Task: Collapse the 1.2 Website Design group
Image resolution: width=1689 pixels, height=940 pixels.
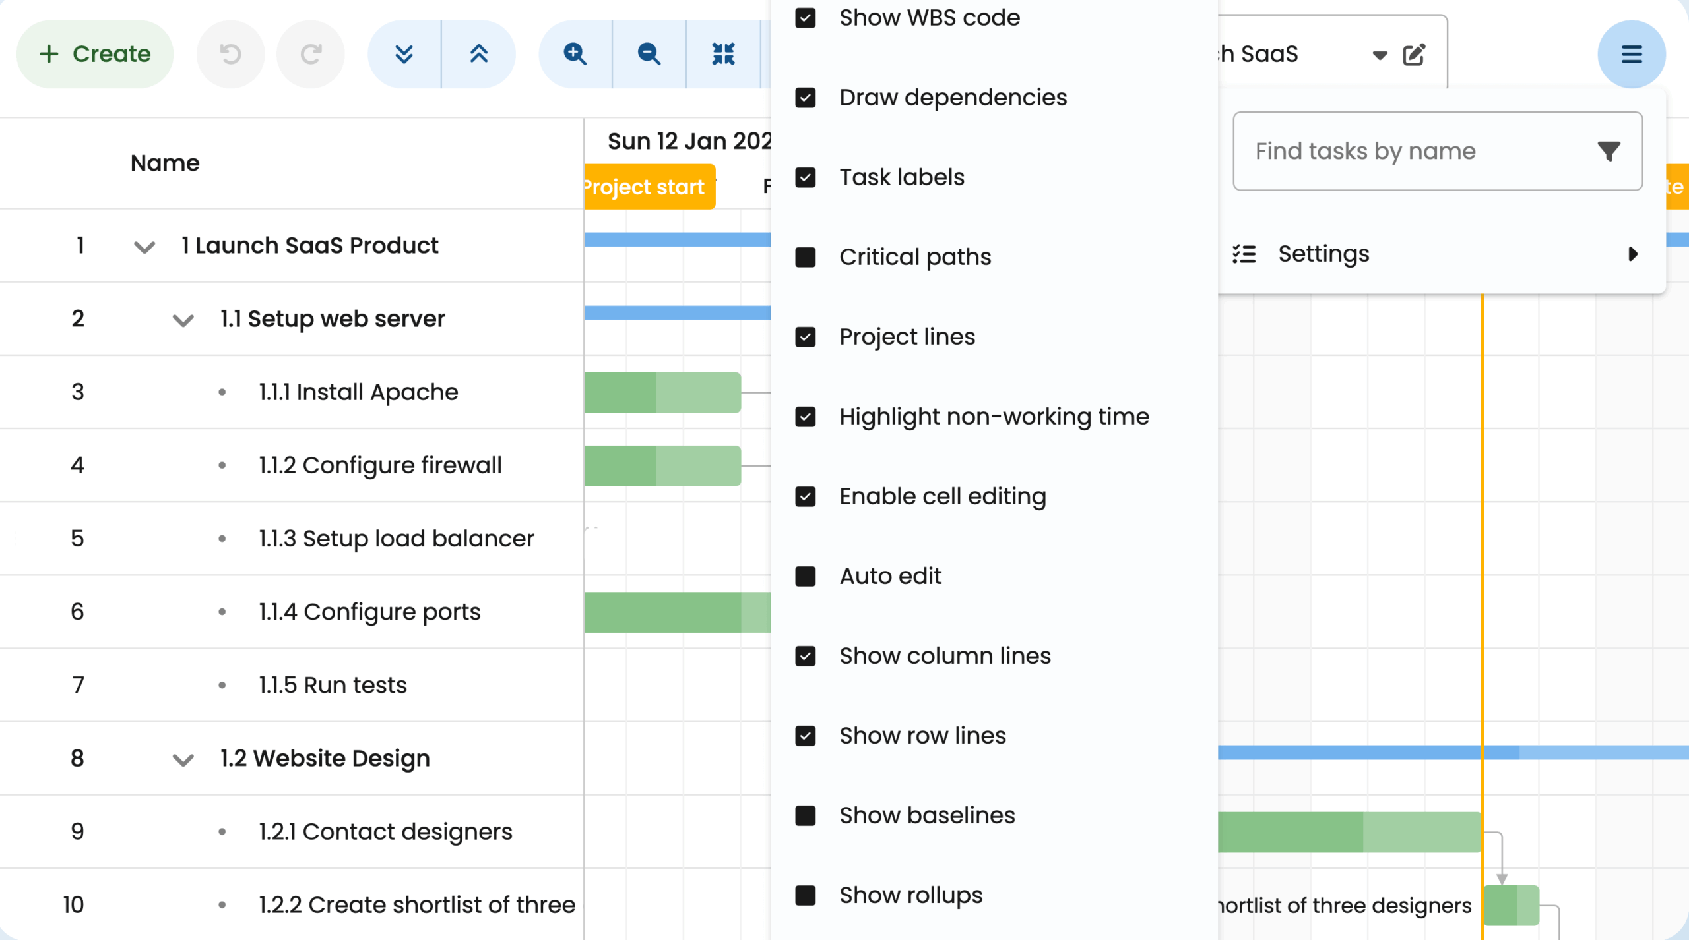Action: pyautogui.click(x=183, y=759)
